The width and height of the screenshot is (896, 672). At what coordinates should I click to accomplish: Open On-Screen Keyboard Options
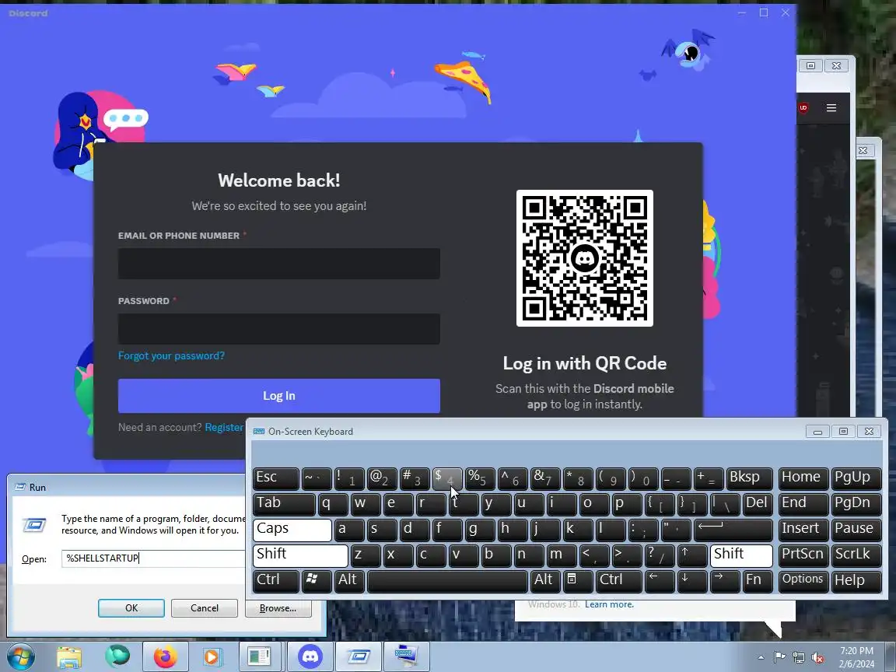coord(803,581)
